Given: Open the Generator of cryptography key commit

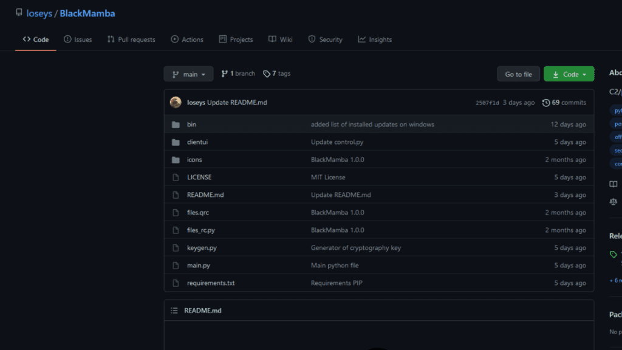Looking at the screenshot, I should (x=356, y=248).
